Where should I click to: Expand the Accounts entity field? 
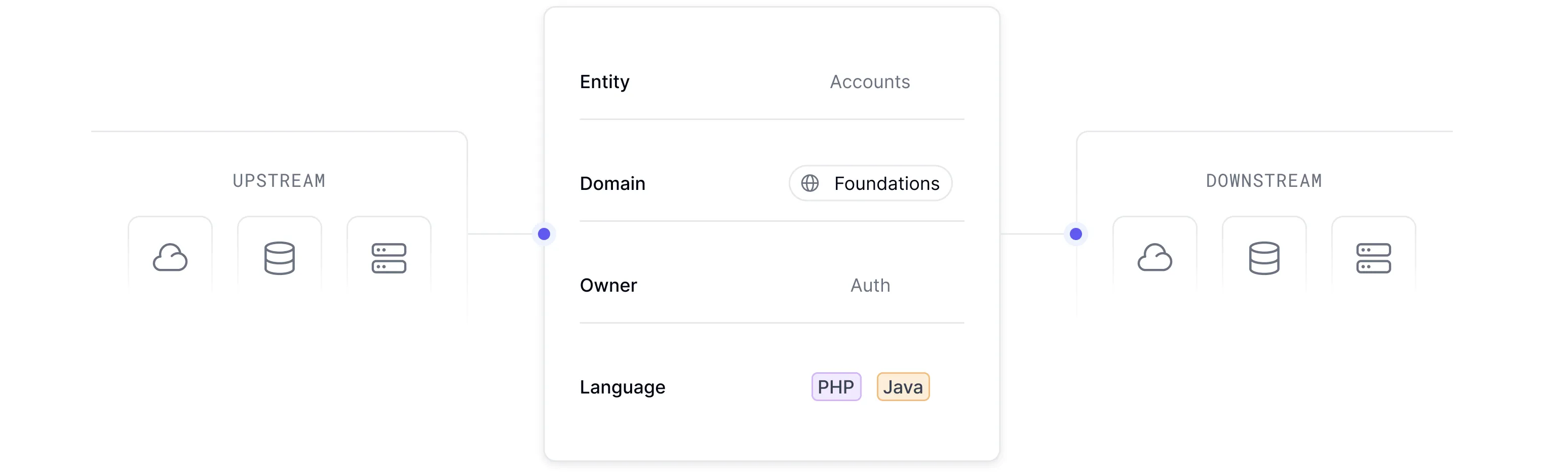[869, 82]
